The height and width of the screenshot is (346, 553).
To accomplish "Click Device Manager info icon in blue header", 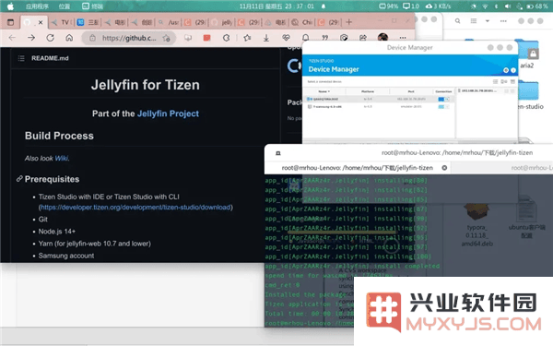I will 513,70.
